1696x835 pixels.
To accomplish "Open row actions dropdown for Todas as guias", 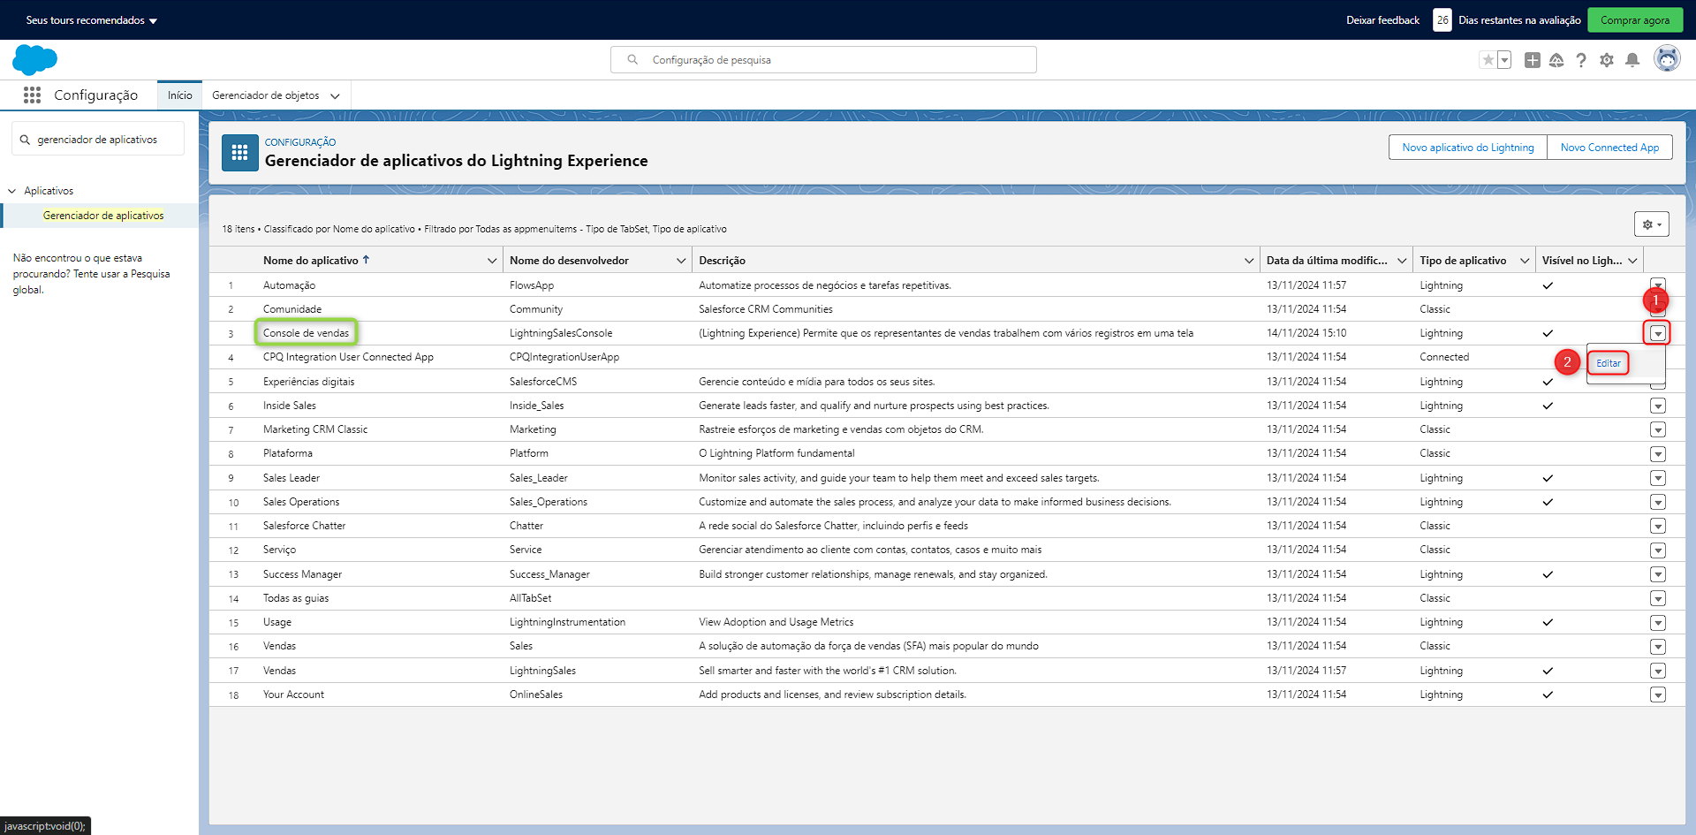I will point(1658,598).
